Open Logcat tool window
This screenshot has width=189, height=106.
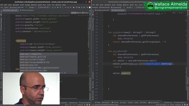123,102
